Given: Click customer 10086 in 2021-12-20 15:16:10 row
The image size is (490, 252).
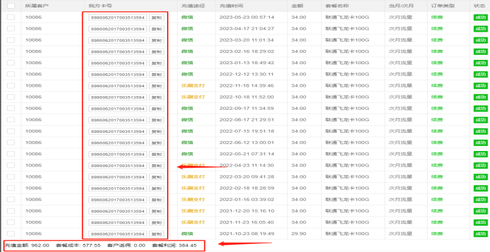Looking at the screenshot, I should pyautogui.click(x=34, y=211).
